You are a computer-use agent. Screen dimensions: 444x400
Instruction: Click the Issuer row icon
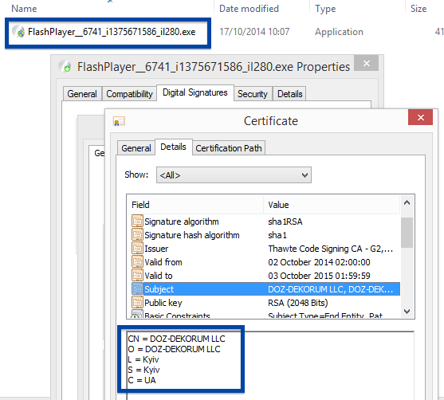[137, 249]
